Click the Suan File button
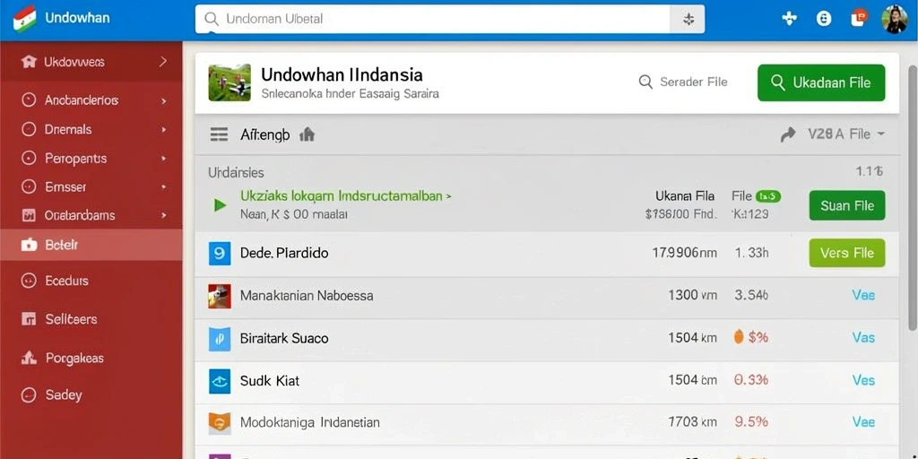Viewport: 918px width, 459px height. point(847,205)
